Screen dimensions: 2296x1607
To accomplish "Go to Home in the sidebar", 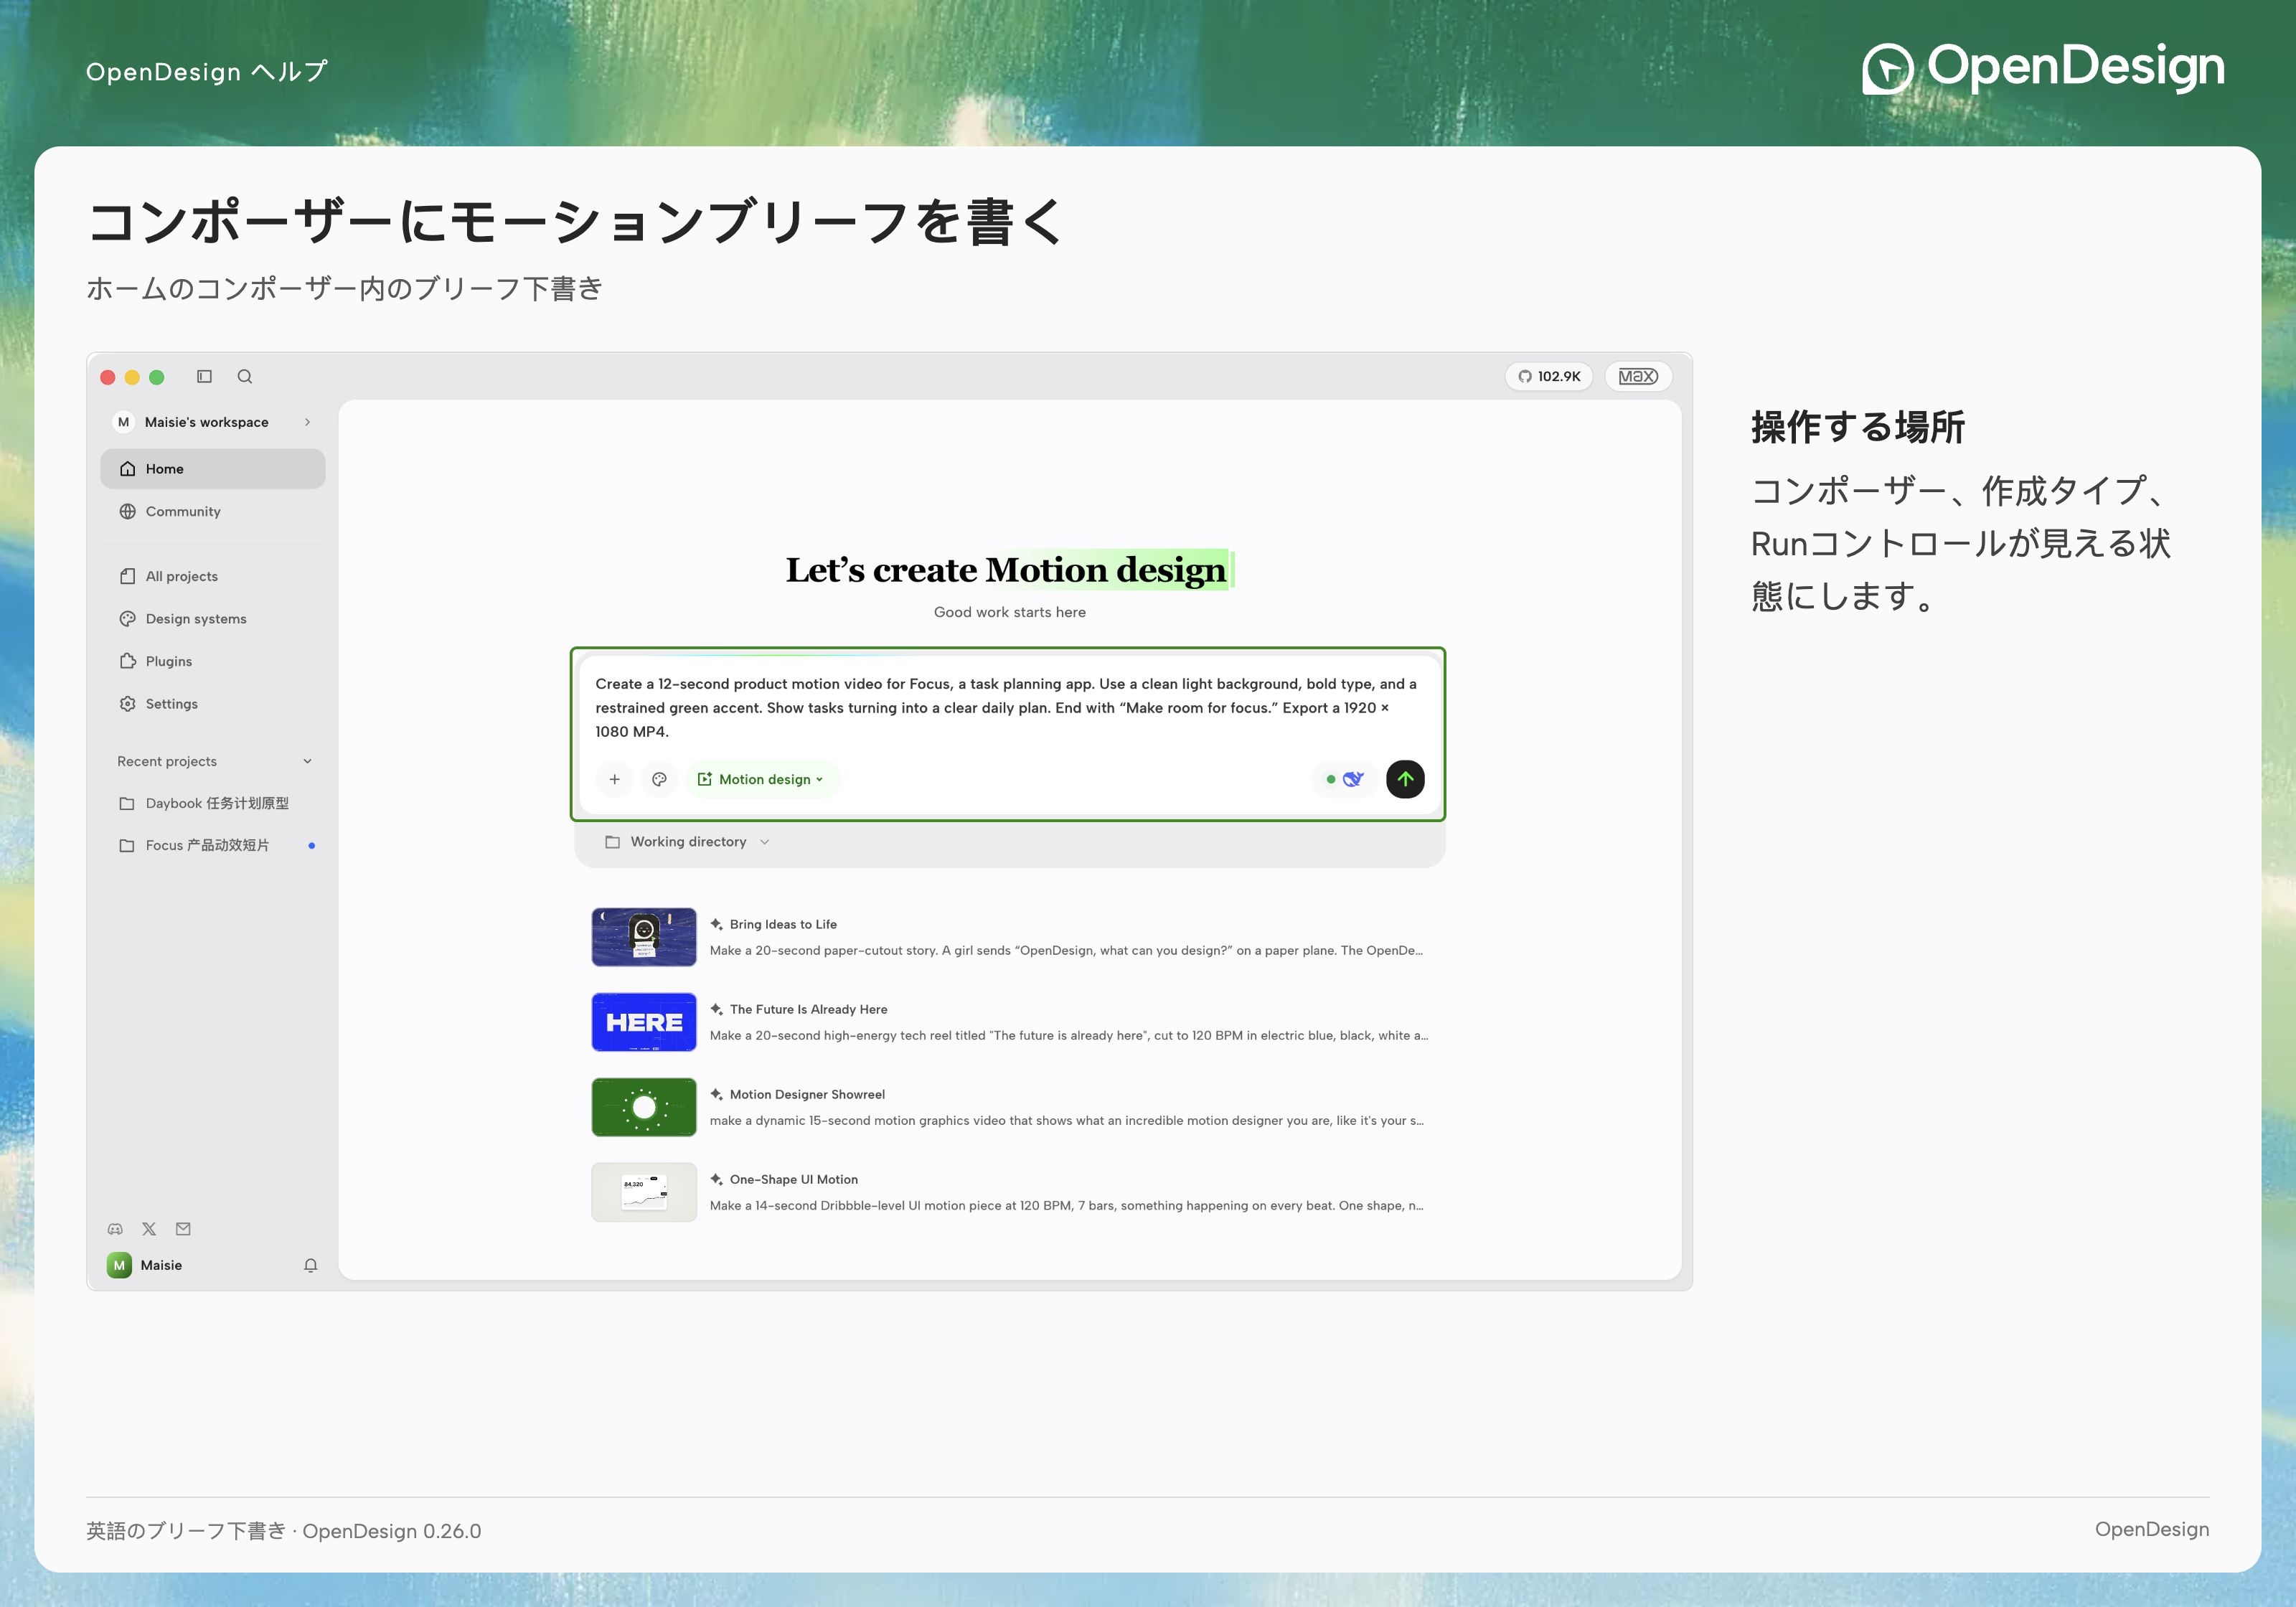I will (x=213, y=469).
